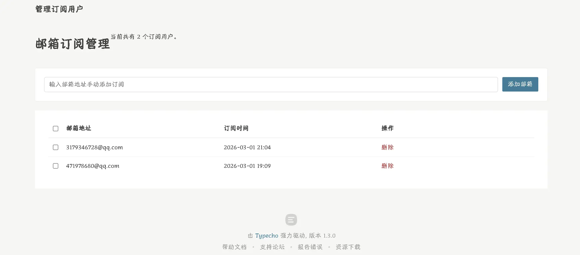
Task: Open 帮助文档 footer link
Action: tap(234, 247)
